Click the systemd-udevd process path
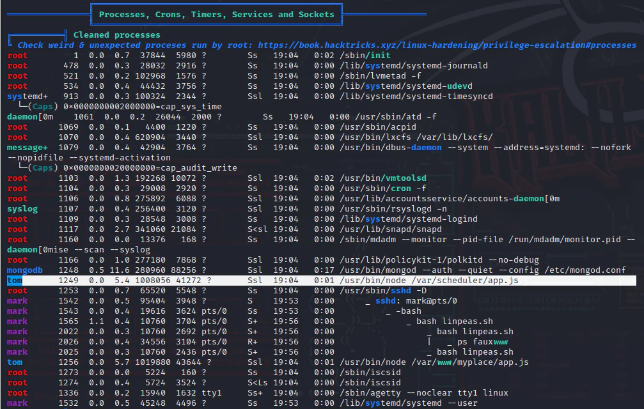Screen dimensions: 644x409 click(406, 86)
